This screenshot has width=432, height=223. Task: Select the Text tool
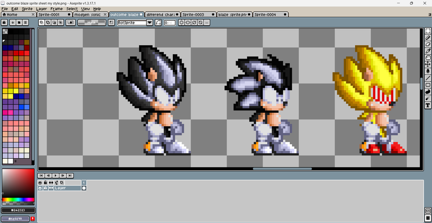coord(428,105)
